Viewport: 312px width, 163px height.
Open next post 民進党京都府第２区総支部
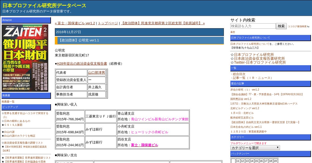[163, 23]
